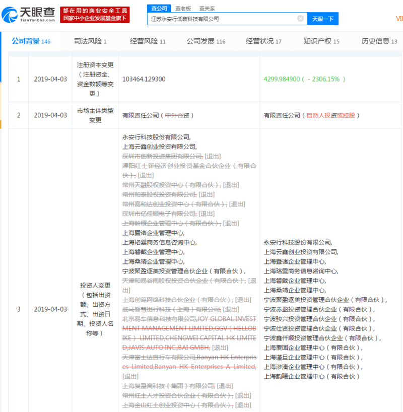
Task: Click struck-through 常州天融股权投资中心 entry
Action: (171, 185)
